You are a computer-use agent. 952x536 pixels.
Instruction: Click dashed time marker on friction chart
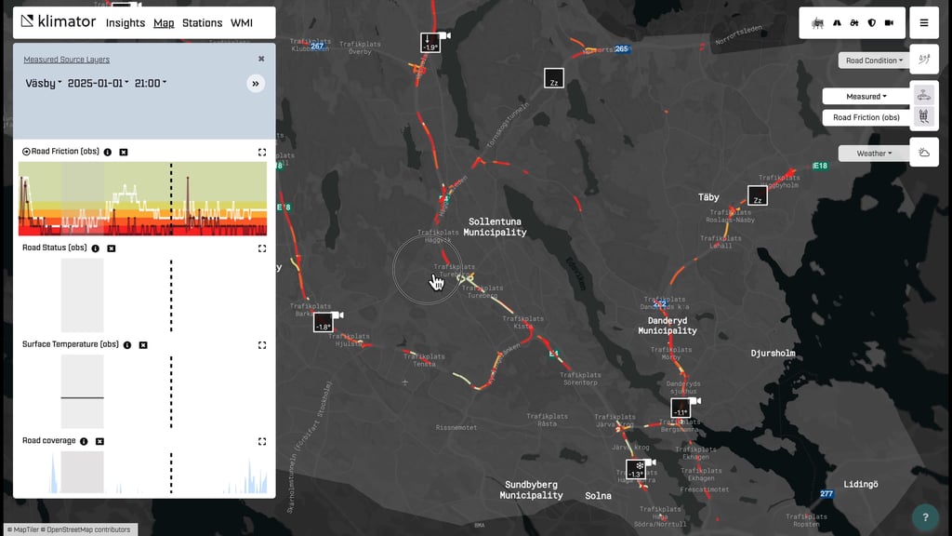[x=171, y=198]
